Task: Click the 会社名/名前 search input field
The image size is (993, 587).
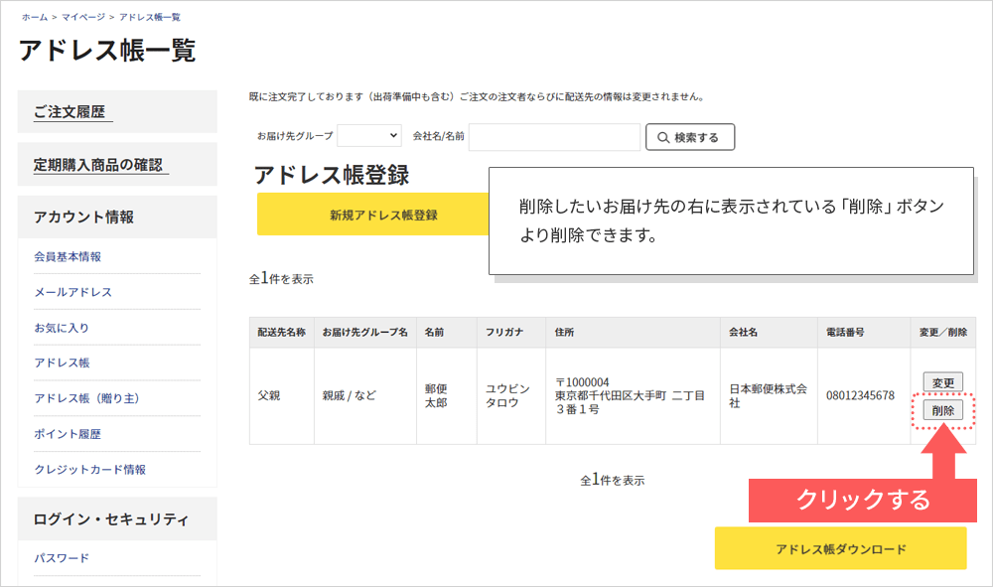Action: [554, 137]
